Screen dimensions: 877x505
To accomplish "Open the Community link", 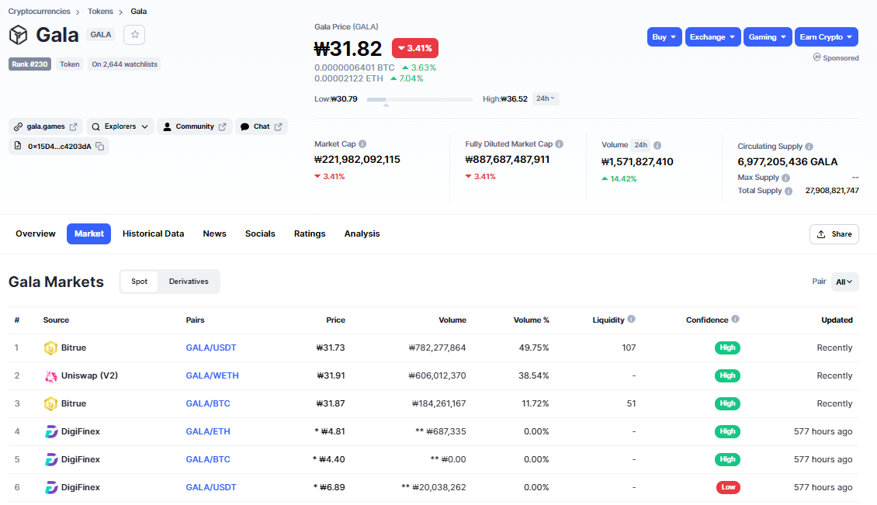I will pos(195,126).
